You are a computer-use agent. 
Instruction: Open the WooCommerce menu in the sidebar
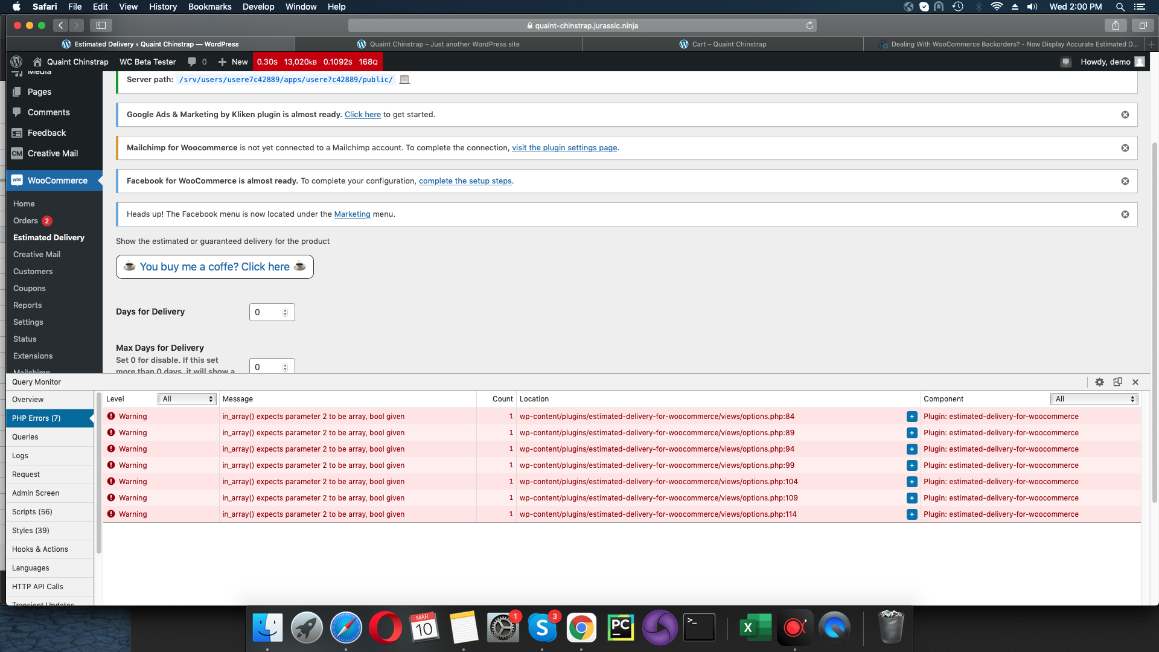pyautogui.click(x=57, y=180)
